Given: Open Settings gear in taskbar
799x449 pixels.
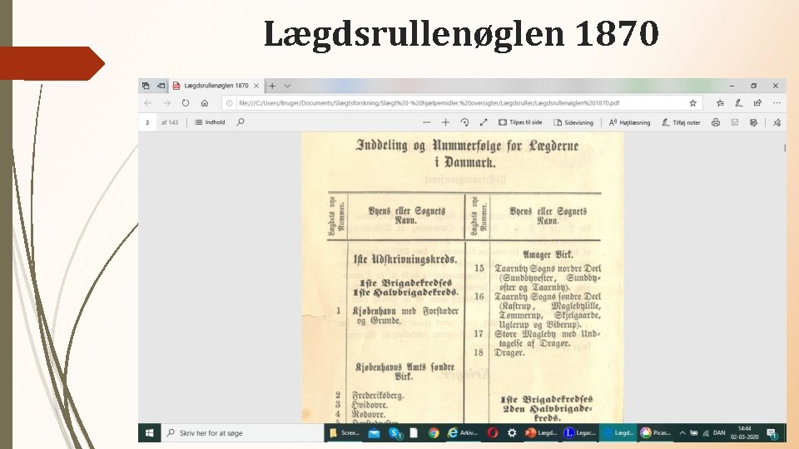Looking at the screenshot, I should pos(512,432).
